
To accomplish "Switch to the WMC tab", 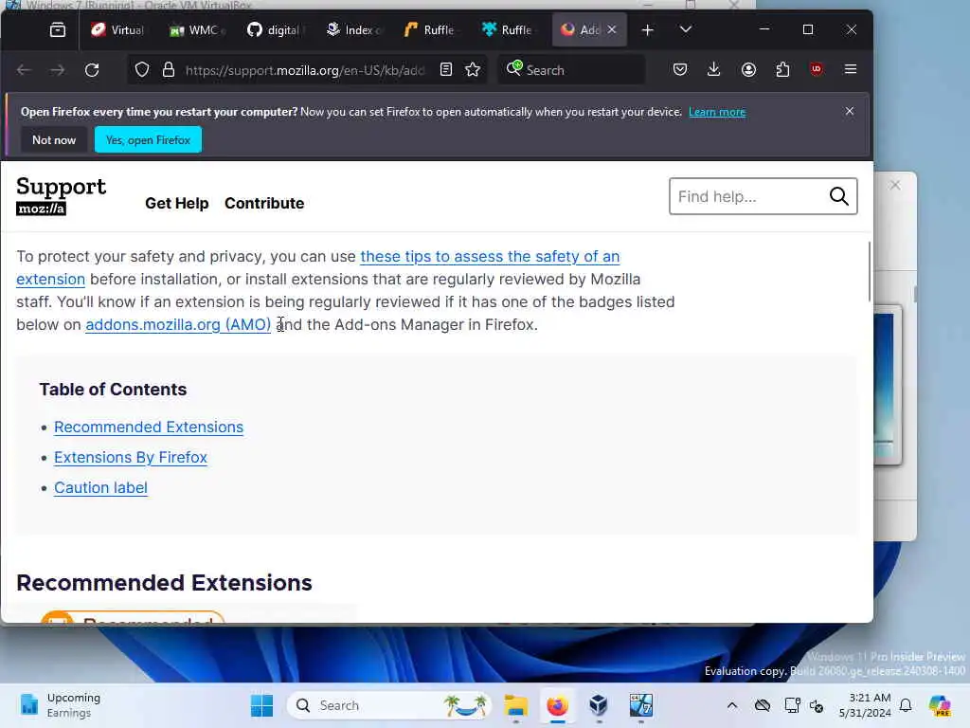I will click(196, 29).
